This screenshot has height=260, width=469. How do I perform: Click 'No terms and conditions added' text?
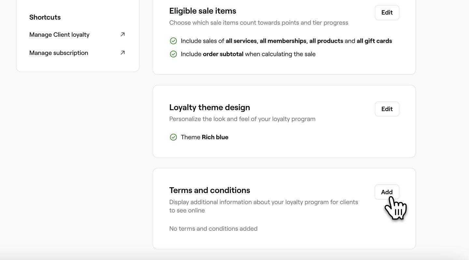pyautogui.click(x=213, y=228)
